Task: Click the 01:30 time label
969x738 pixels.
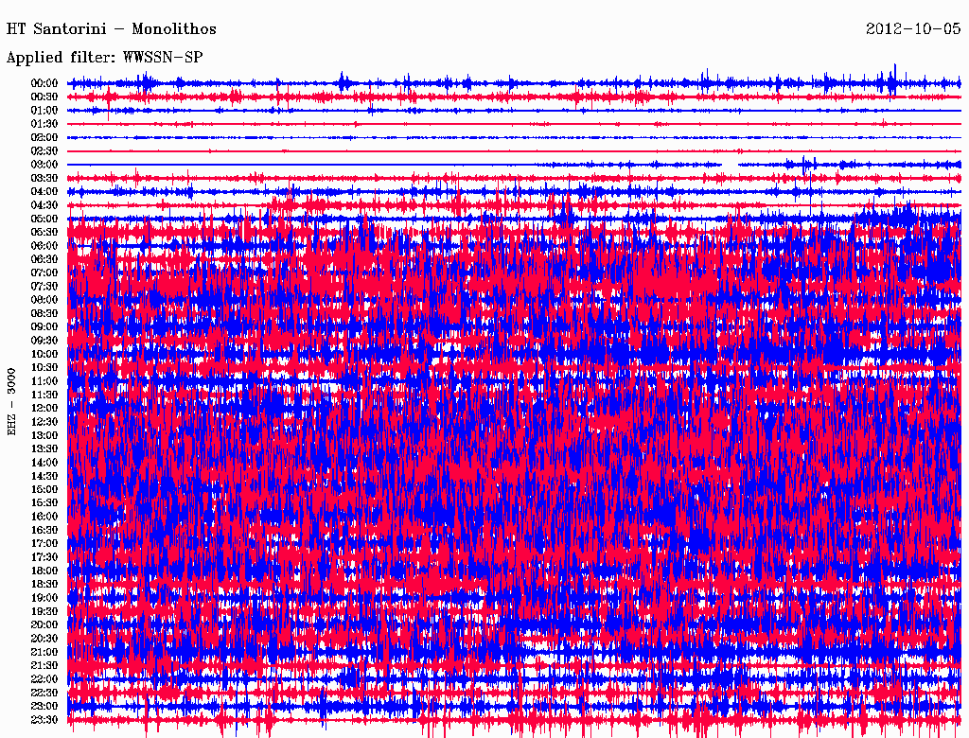Action: tap(44, 124)
